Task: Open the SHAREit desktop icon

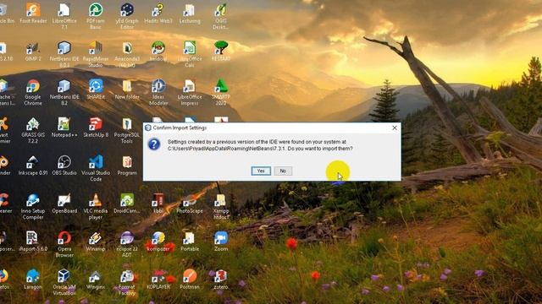Action: 96,90
